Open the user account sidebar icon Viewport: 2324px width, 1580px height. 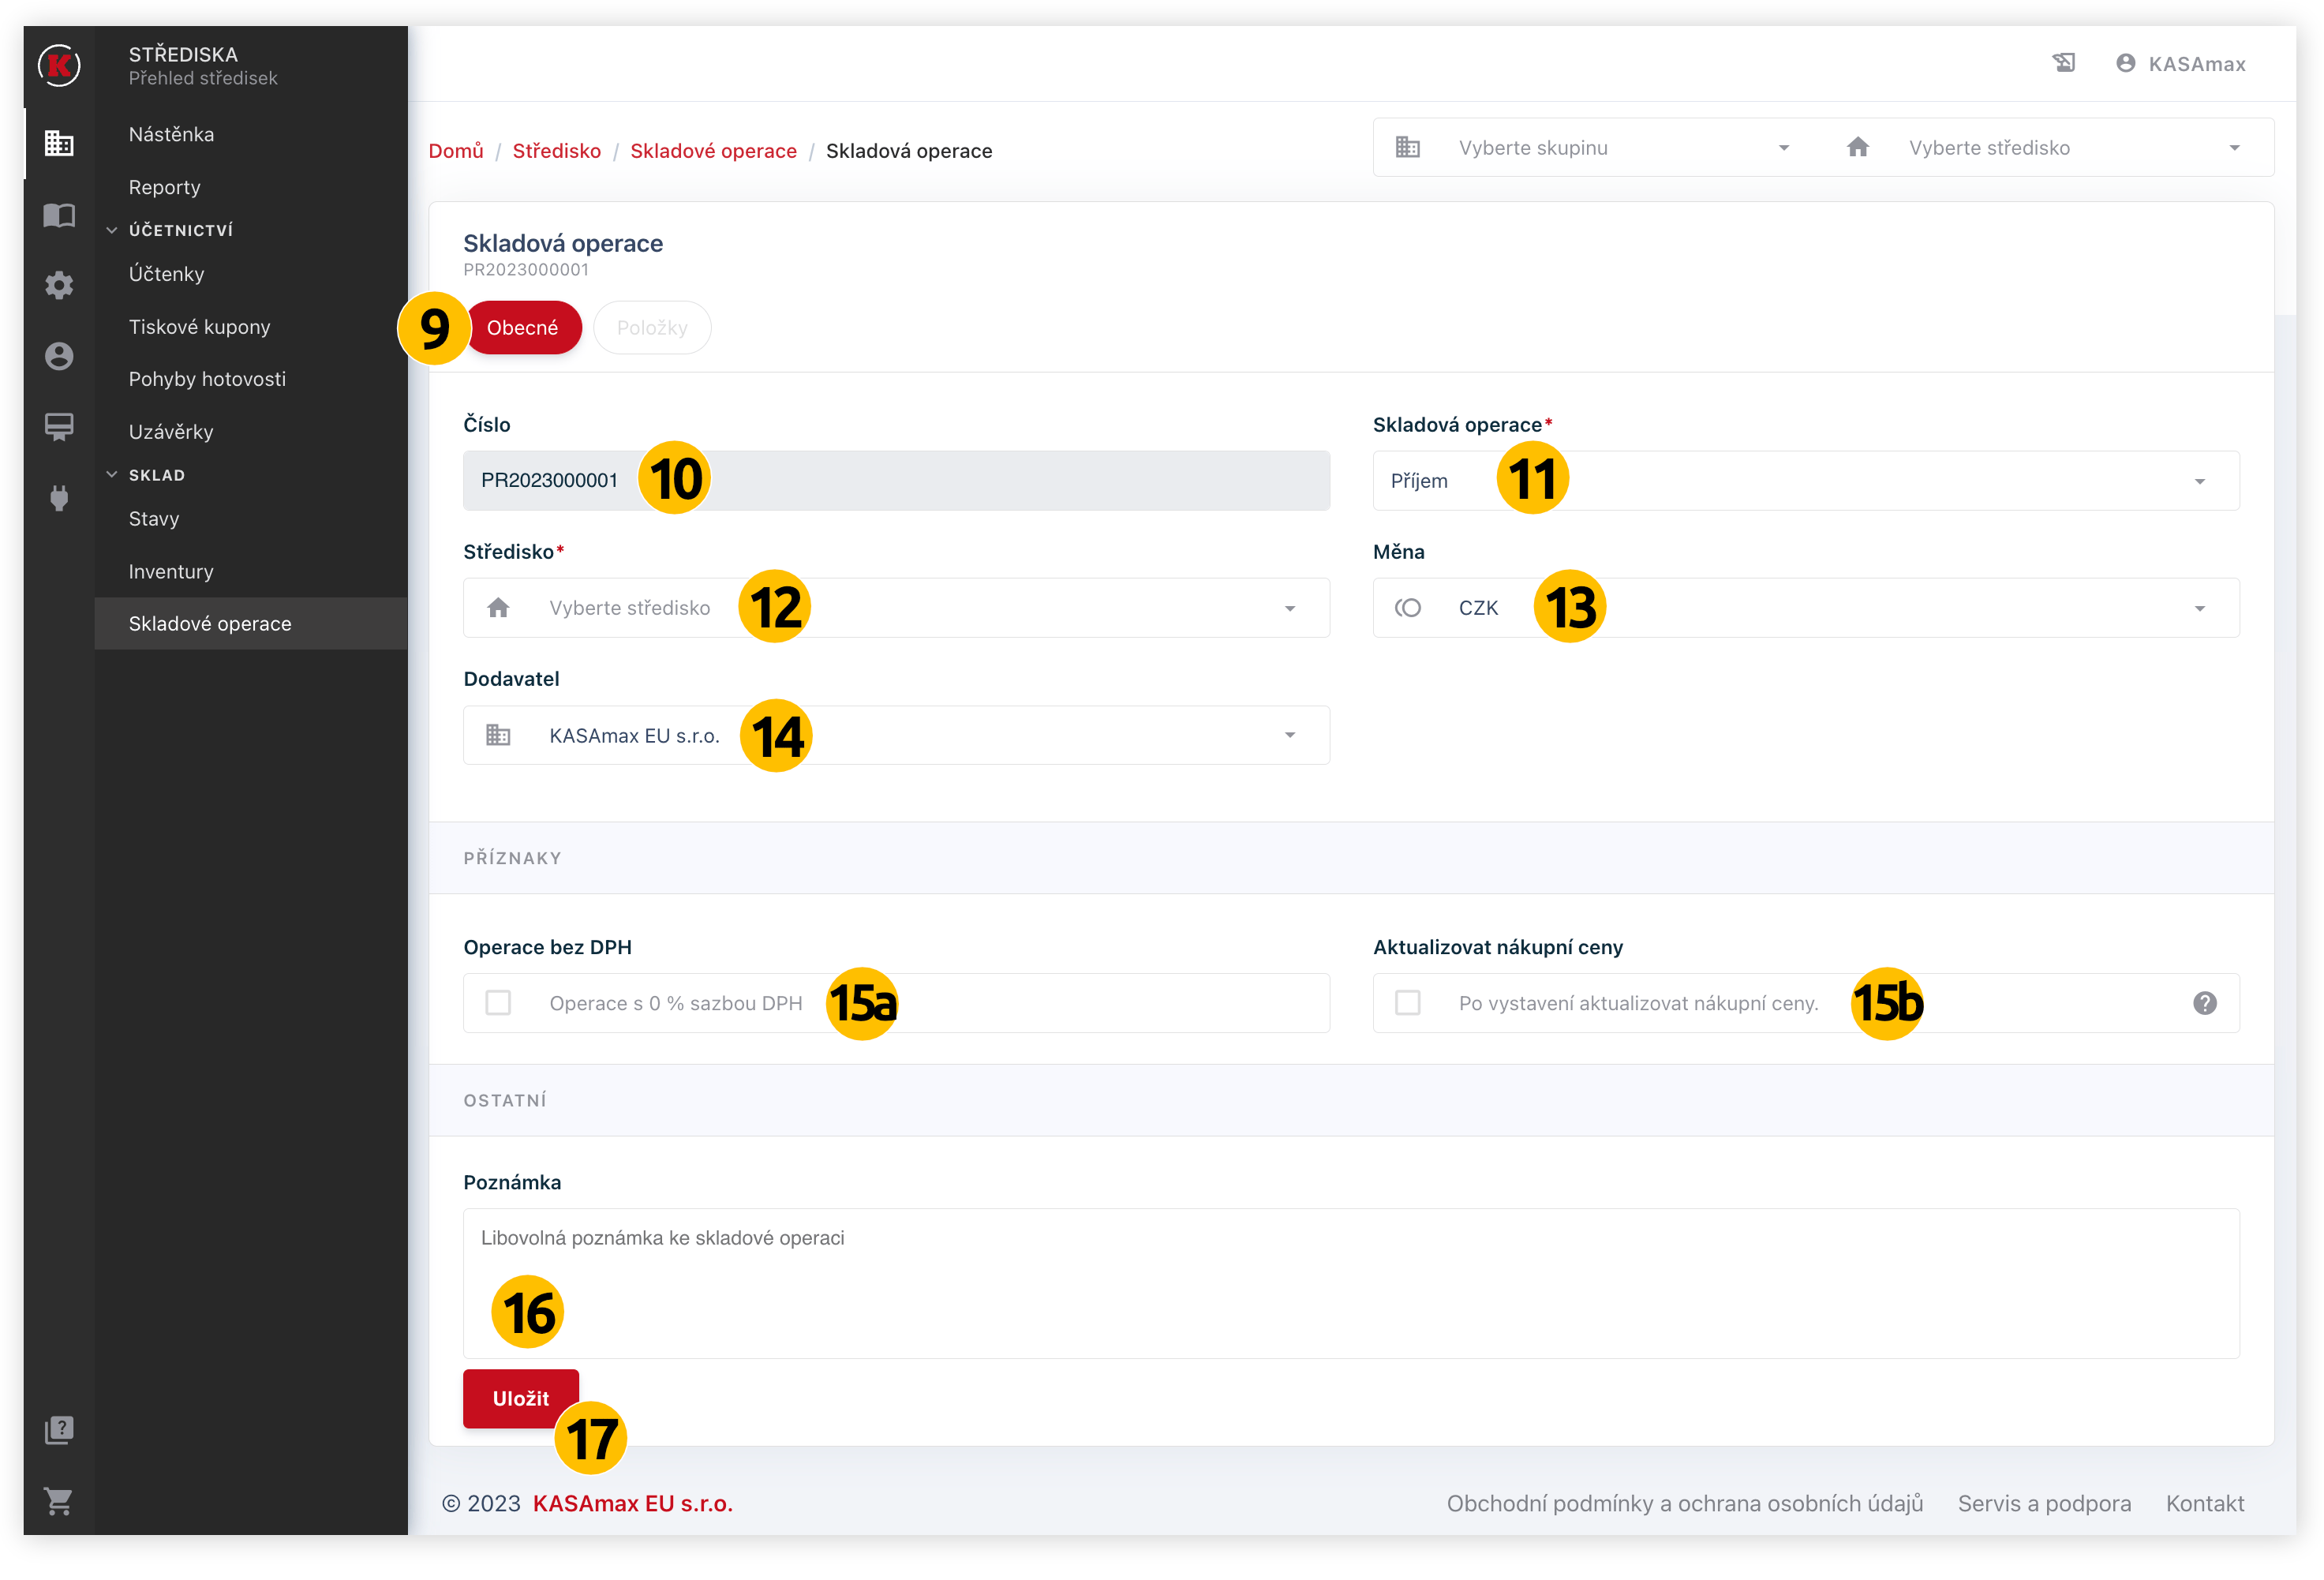[x=59, y=356]
